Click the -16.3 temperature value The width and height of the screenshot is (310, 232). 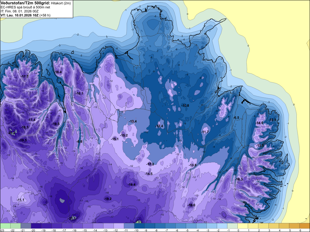coord(239,179)
